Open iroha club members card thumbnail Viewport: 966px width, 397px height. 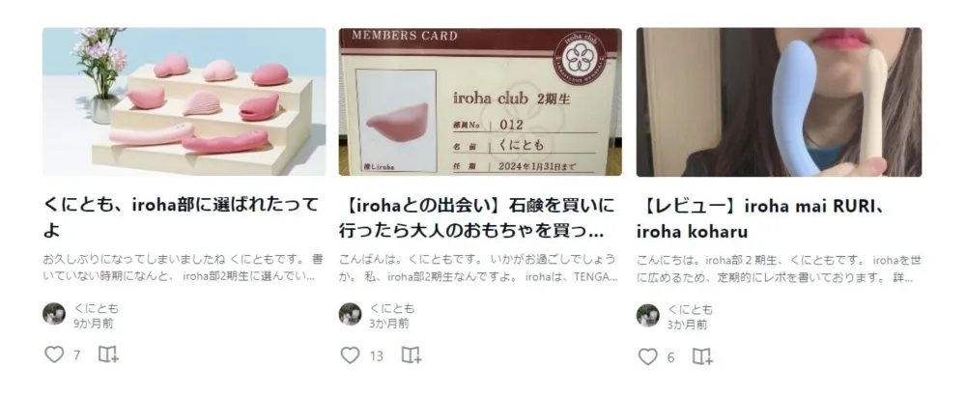480,101
